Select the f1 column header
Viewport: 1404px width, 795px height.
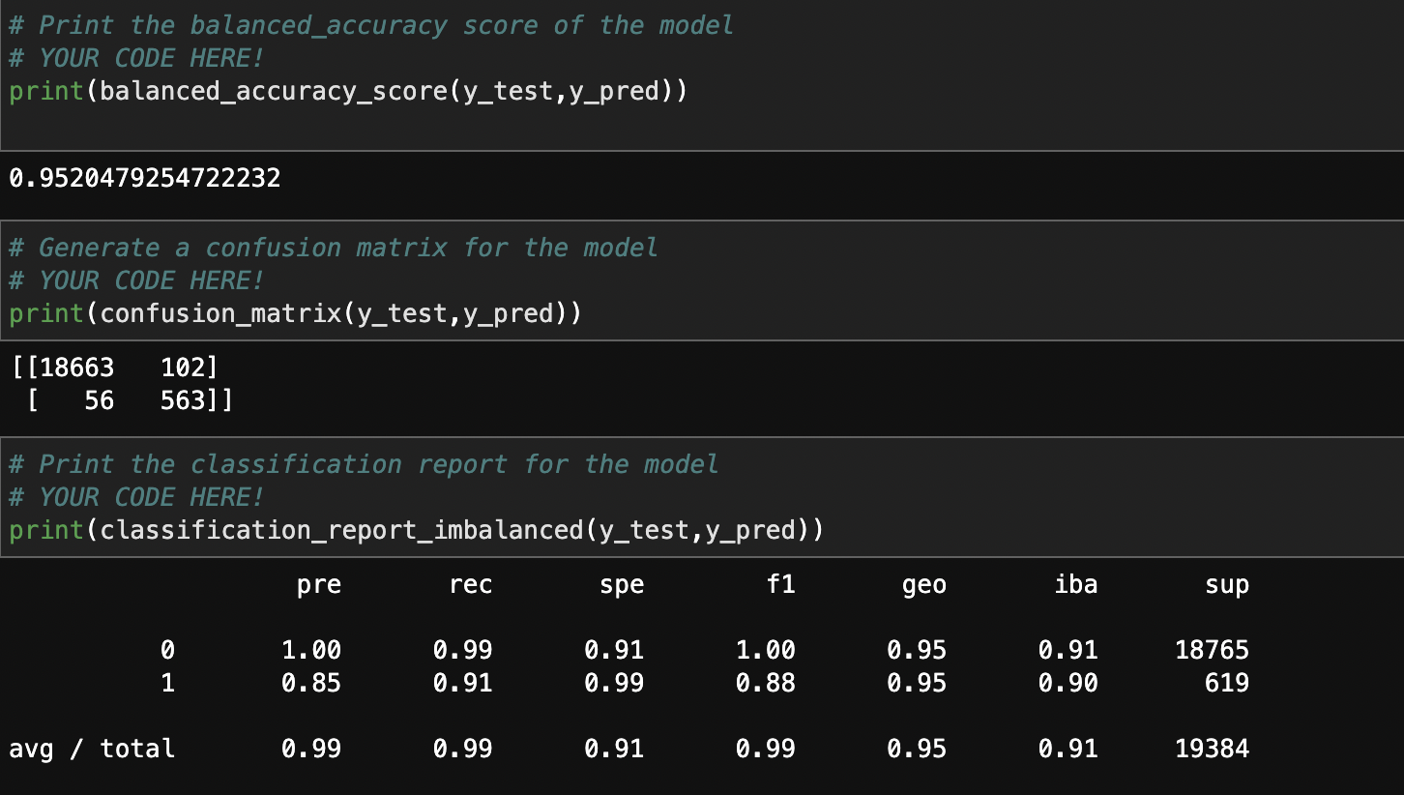pos(781,584)
